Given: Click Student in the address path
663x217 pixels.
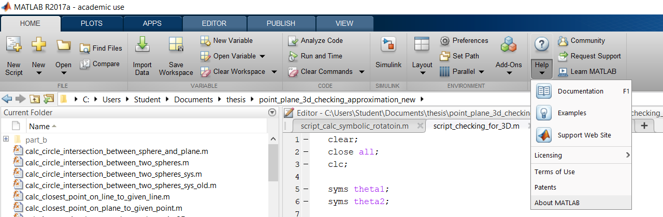Looking at the screenshot, I should (147, 100).
